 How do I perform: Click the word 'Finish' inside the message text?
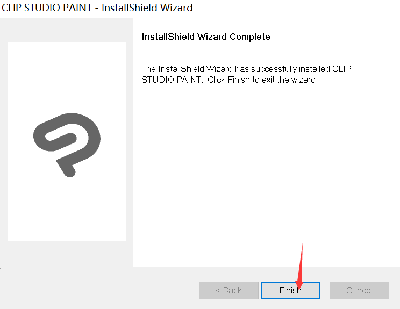click(x=239, y=80)
